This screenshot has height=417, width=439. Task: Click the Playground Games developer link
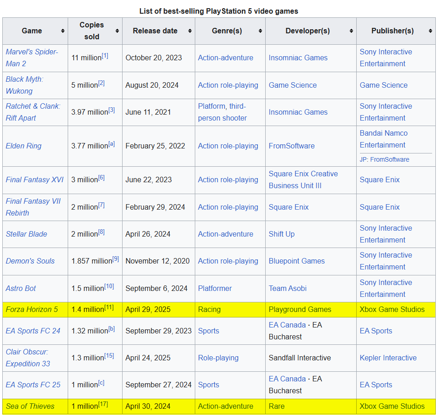[300, 309]
